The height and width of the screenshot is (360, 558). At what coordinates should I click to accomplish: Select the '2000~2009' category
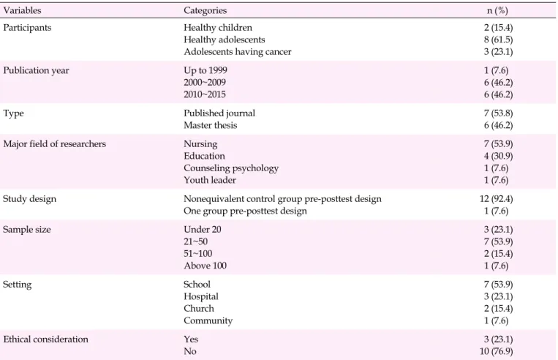205,82
